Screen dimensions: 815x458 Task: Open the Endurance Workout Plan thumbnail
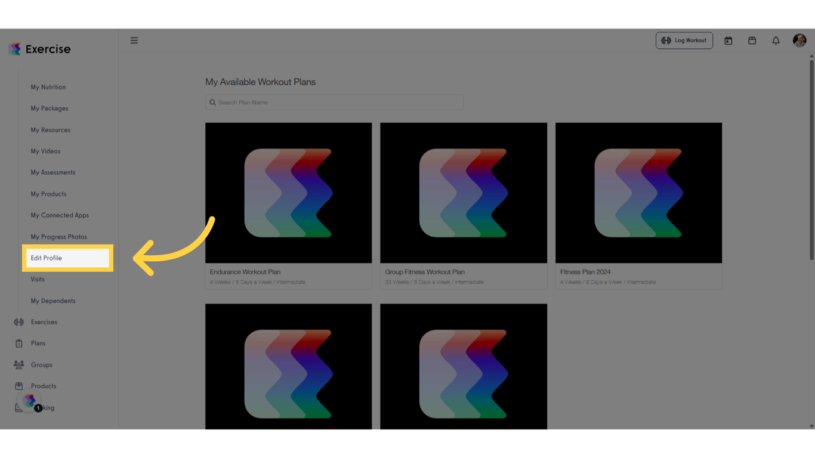[289, 193]
